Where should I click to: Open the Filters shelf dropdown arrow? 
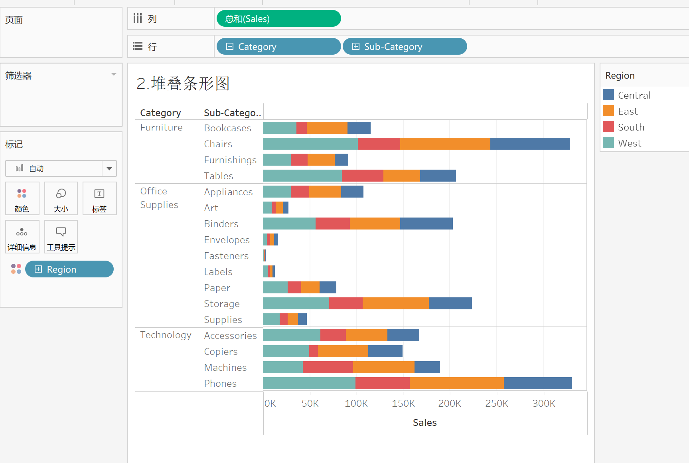114,75
